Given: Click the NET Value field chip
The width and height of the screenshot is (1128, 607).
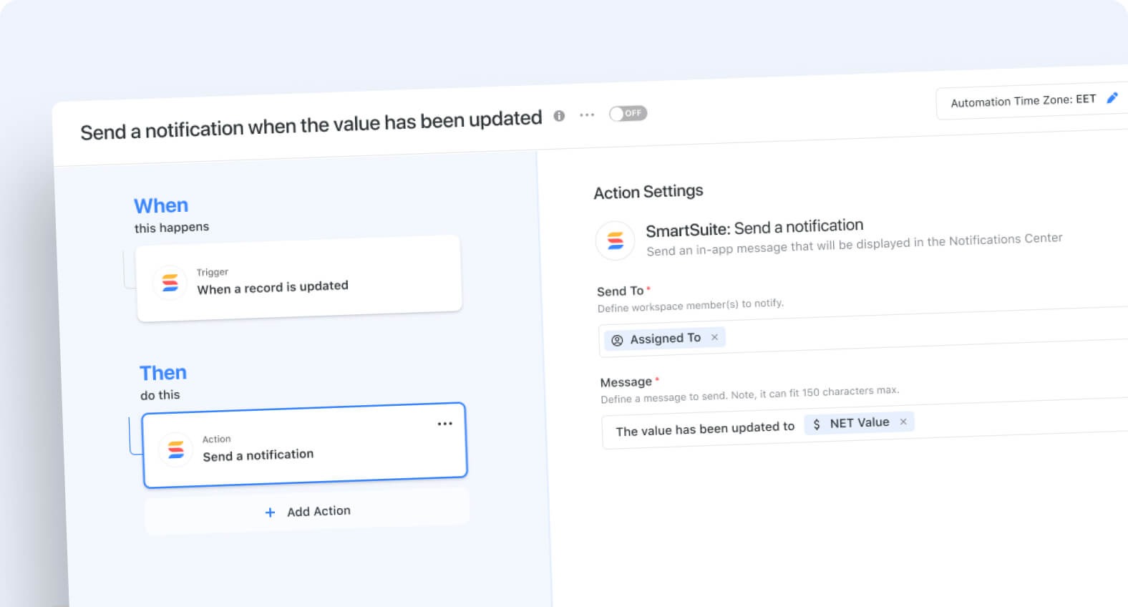Looking at the screenshot, I should [859, 423].
